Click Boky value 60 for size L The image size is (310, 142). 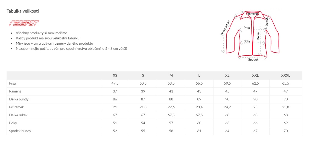click(199, 123)
